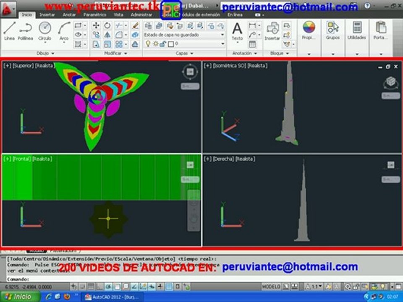Screen dimensions: 403x302
Task: Select the Mirror (Simetría) tool
Action: (107, 35)
